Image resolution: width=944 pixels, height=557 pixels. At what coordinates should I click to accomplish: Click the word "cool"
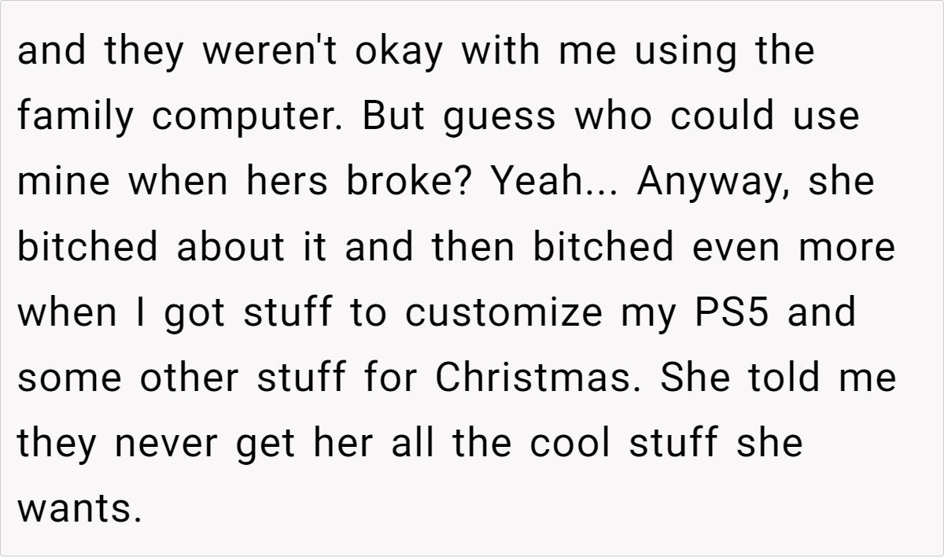570,444
